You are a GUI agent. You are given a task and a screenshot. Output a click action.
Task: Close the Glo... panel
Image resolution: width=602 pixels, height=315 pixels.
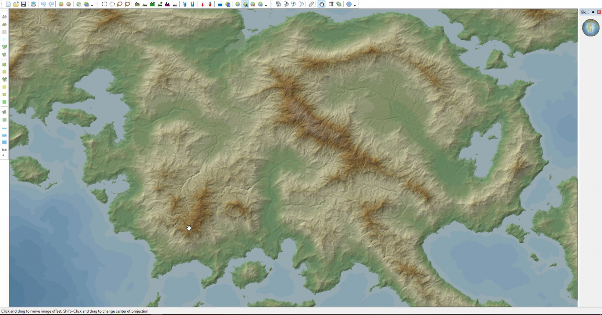tap(599, 12)
